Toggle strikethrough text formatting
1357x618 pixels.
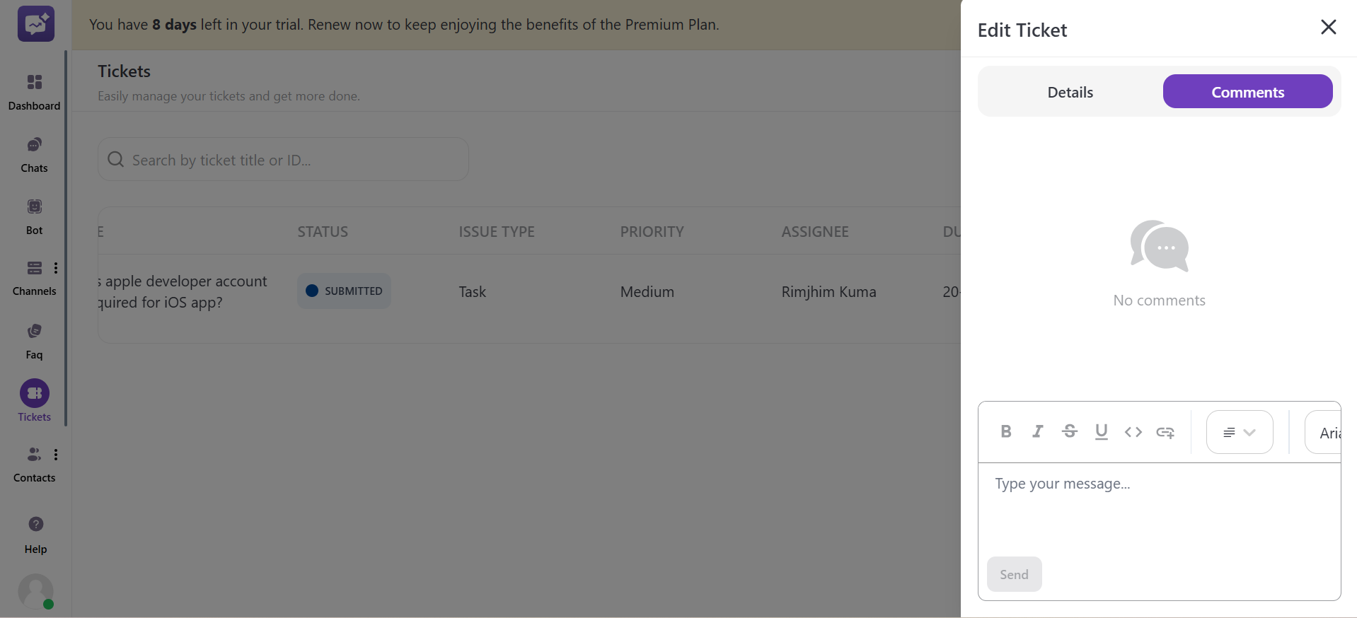(x=1069, y=431)
